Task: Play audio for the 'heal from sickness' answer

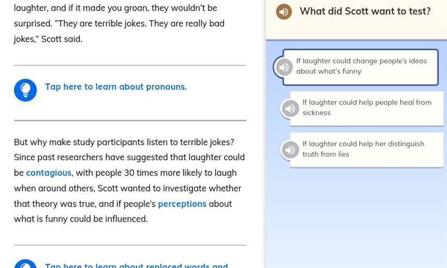Action: point(290,108)
